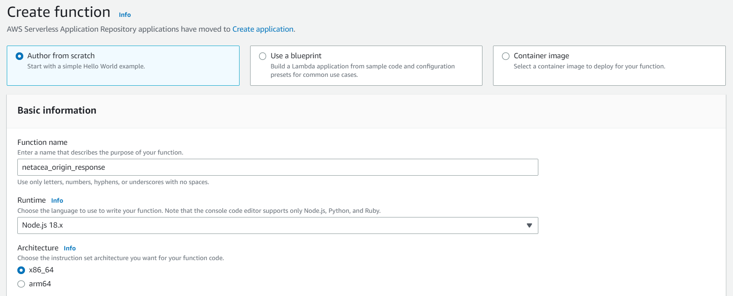
Task: Open the Info link next to Runtime
Action: [x=57, y=201]
